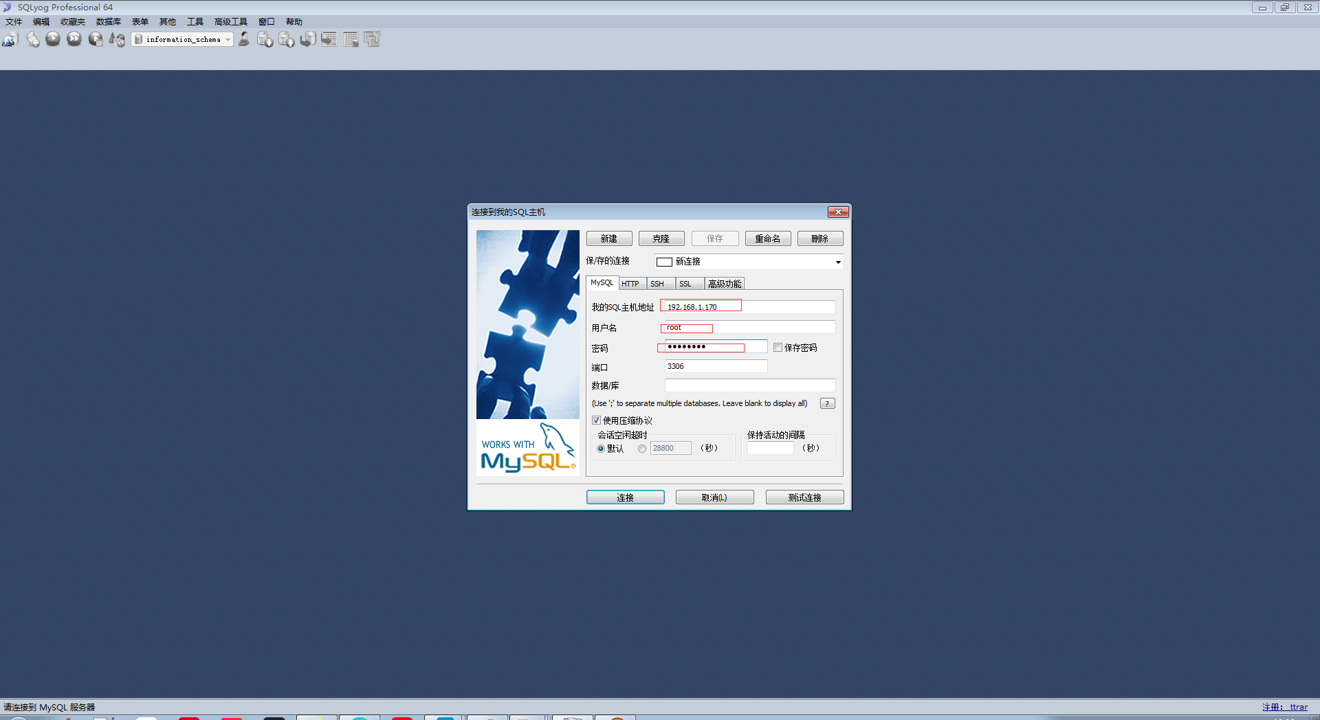Open the 其他 menu

pos(168,22)
